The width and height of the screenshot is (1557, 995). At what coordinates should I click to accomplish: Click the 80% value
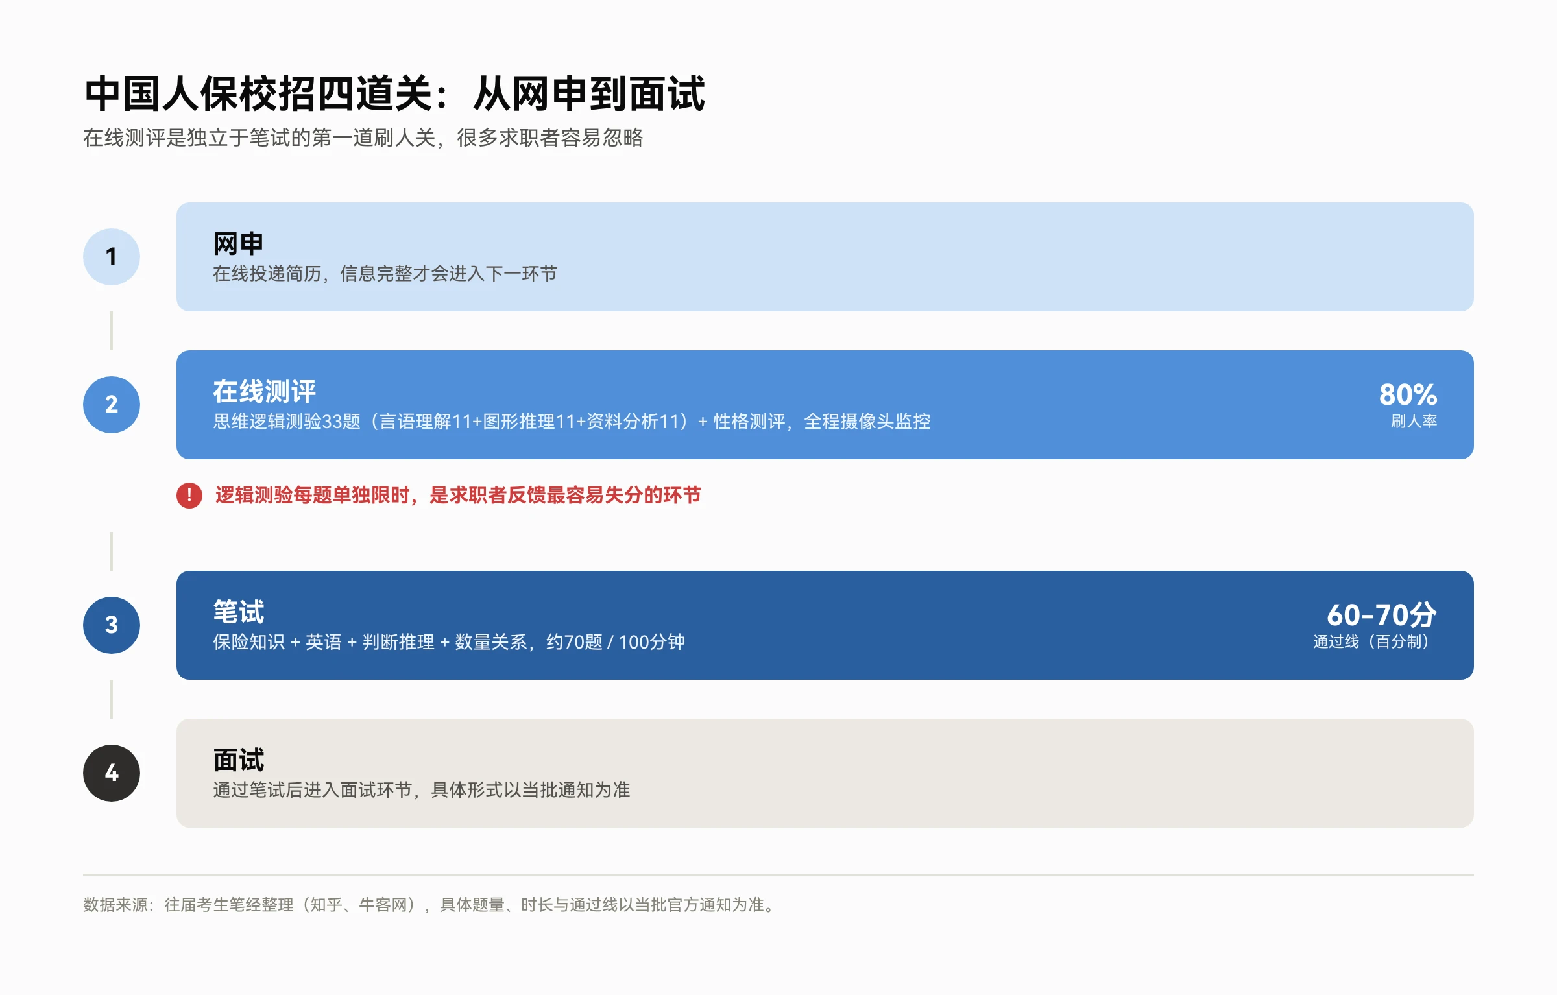pyautogui.click(x=1408, y=394)
